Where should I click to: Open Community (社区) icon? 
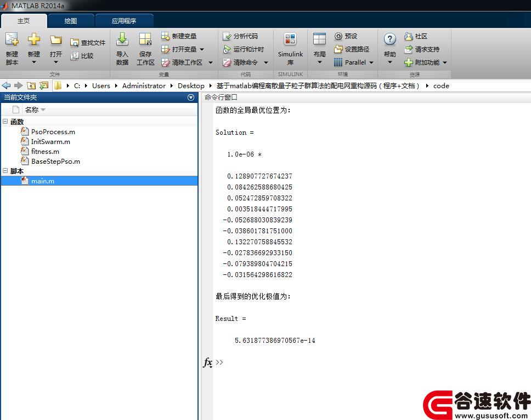click(x=409, y=36)
